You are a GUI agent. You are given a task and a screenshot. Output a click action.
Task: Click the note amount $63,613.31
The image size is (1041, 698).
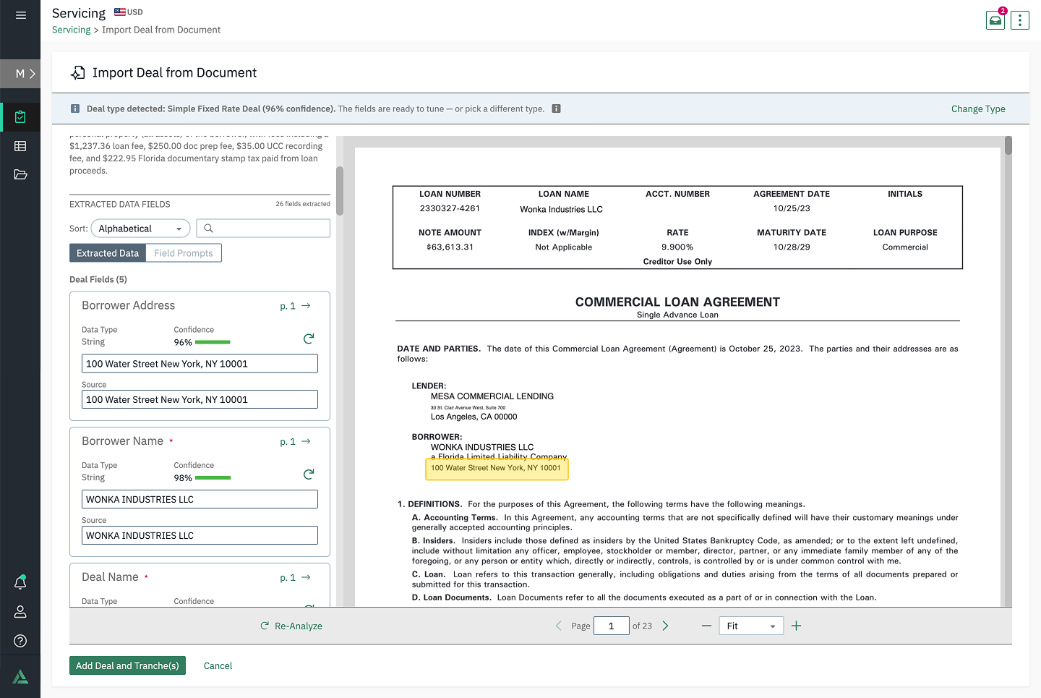click(450, 247)
